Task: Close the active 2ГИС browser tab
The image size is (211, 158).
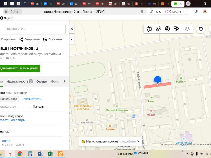Action: pyautogui.click(x=181, y=4)
